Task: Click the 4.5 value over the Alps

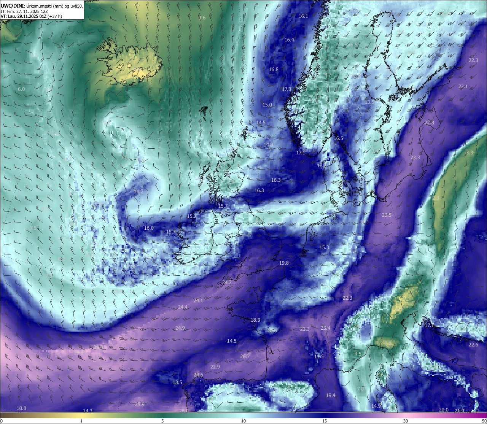Action: [358, 354]
